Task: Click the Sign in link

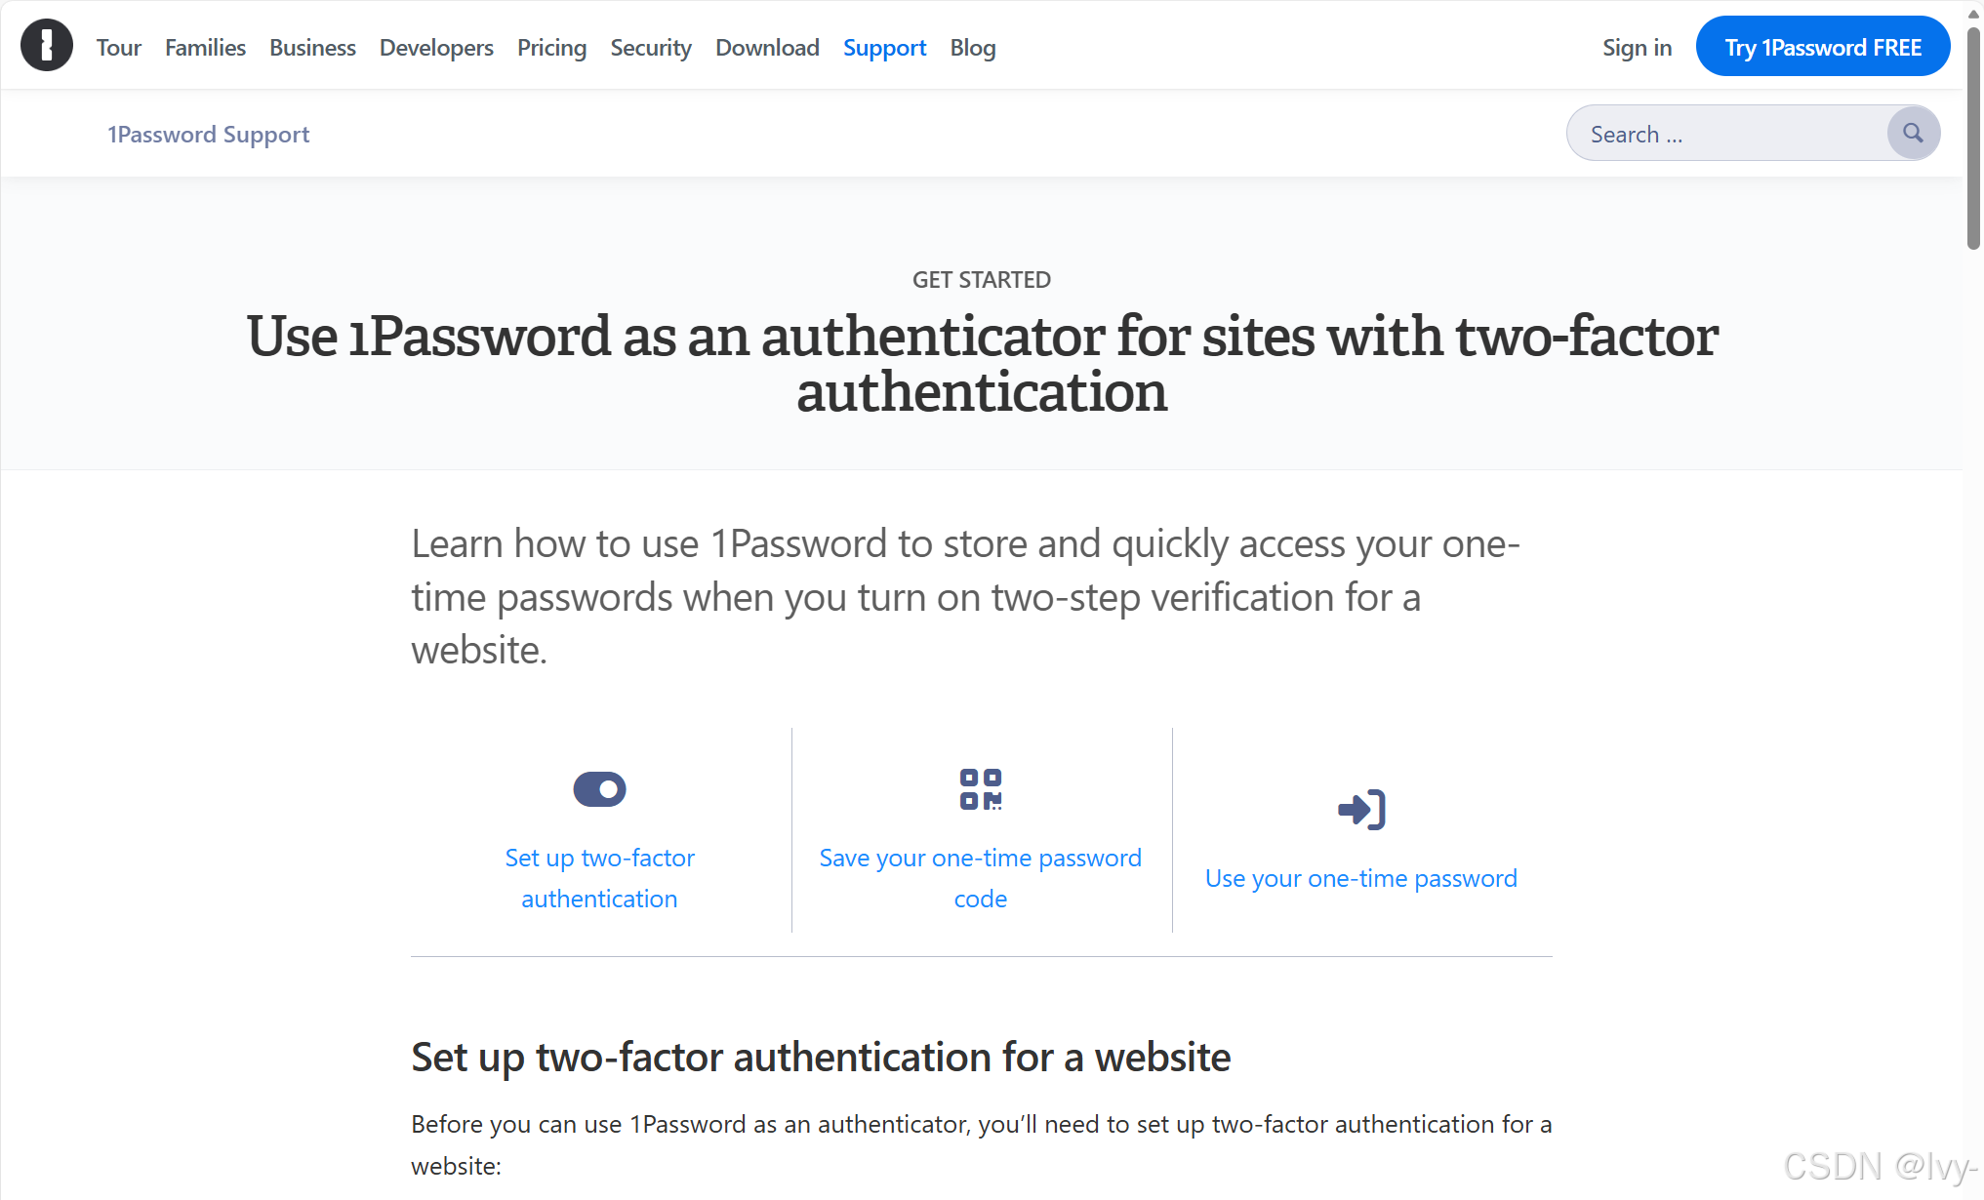Action: [1637, 47]
